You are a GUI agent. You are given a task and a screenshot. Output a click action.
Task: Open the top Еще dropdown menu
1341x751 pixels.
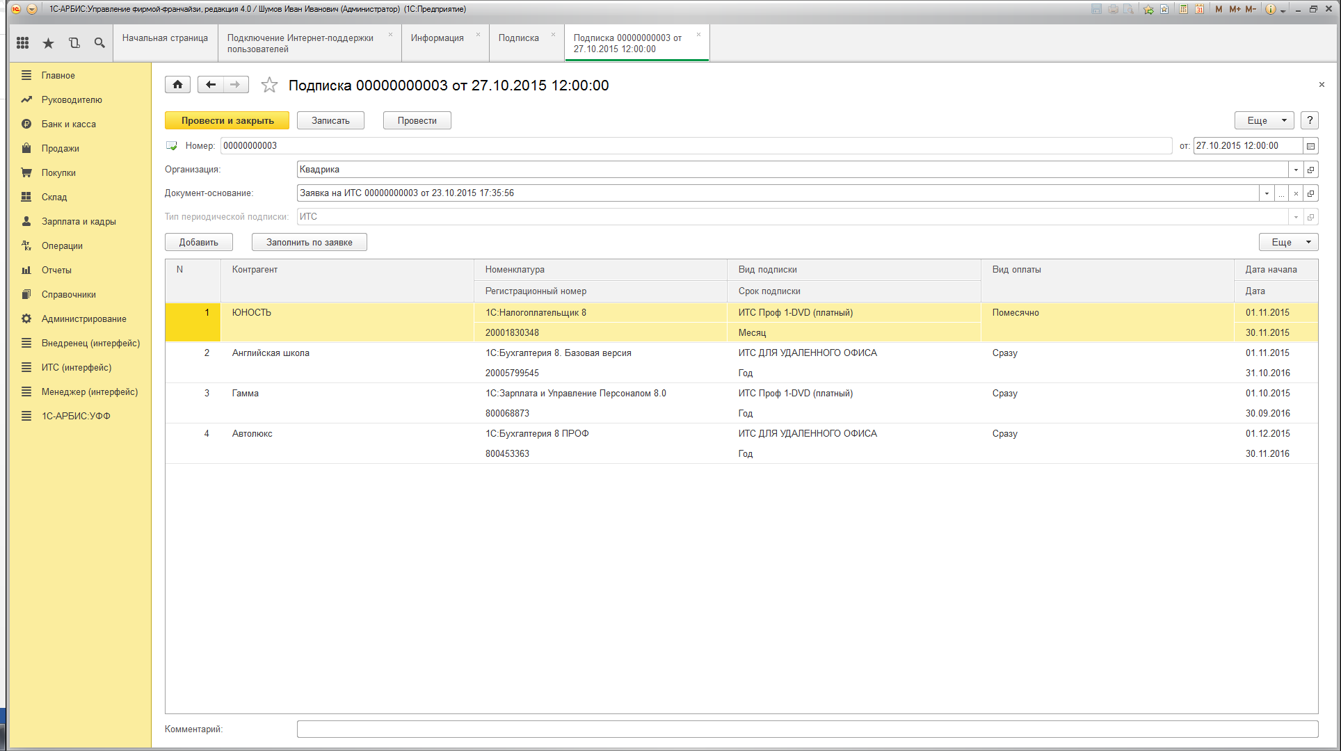[x=1264, y=120]
